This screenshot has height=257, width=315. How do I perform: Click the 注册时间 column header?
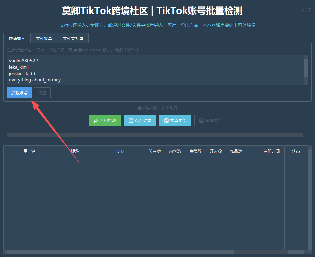[x=272, y=151]
